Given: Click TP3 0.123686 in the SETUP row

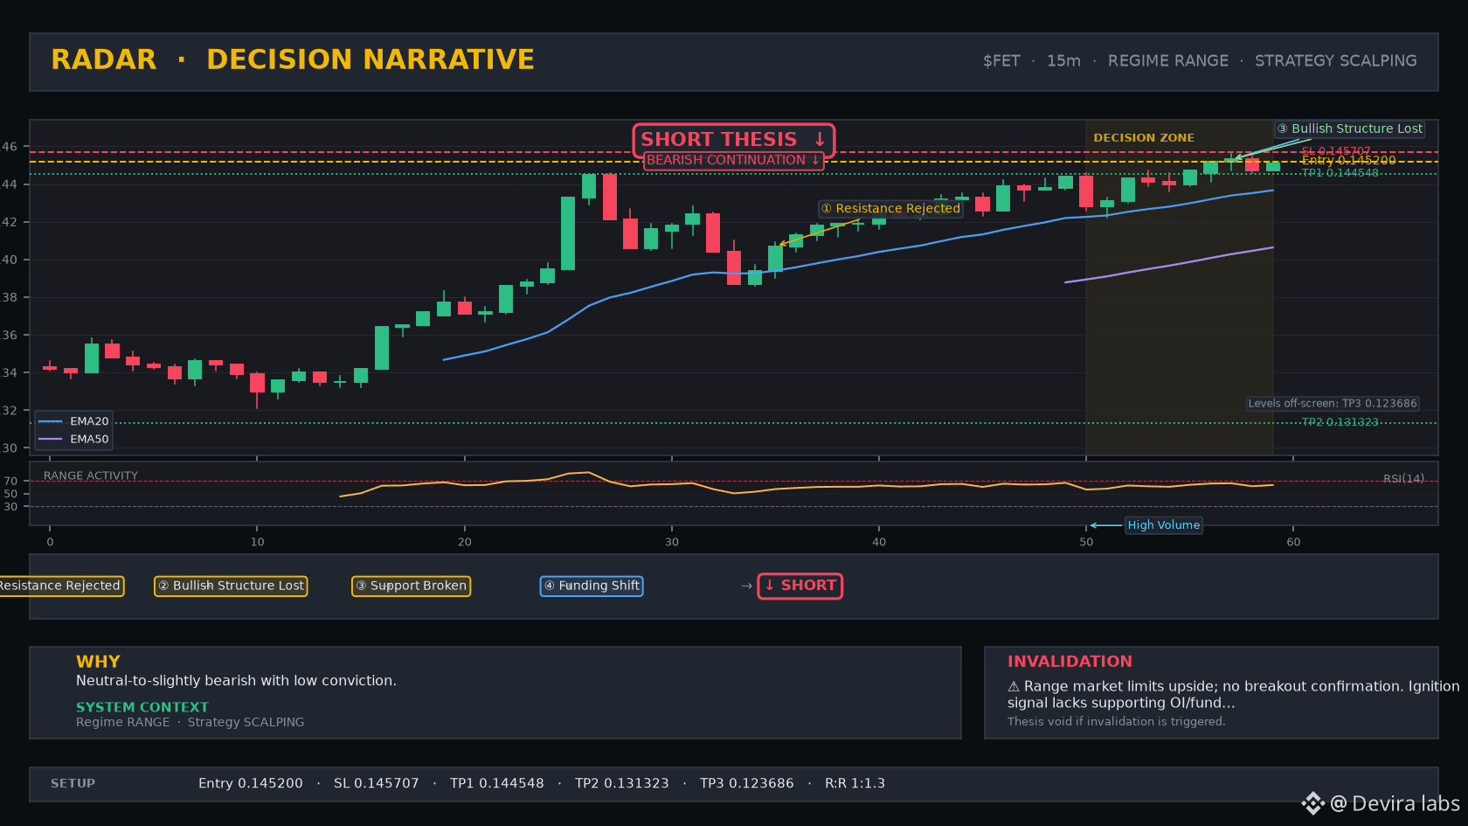Looking at the screenshot, I should [747, 783].
